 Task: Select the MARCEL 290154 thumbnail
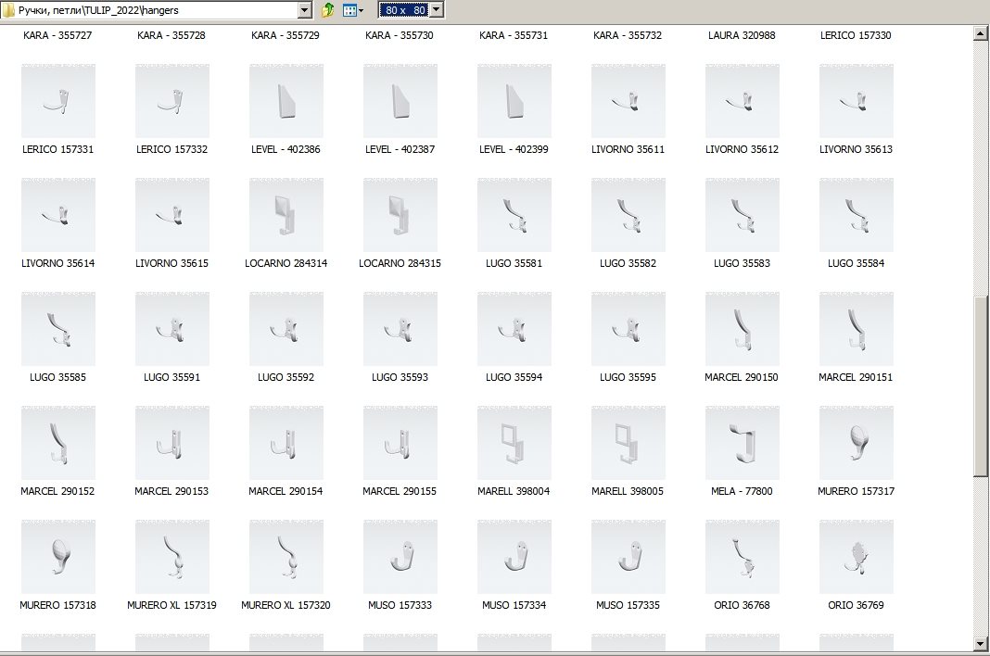point(286,443)
